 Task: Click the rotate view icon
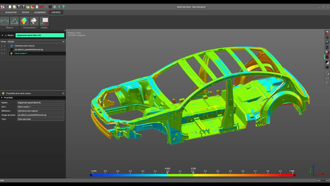[x=327, y=47]
